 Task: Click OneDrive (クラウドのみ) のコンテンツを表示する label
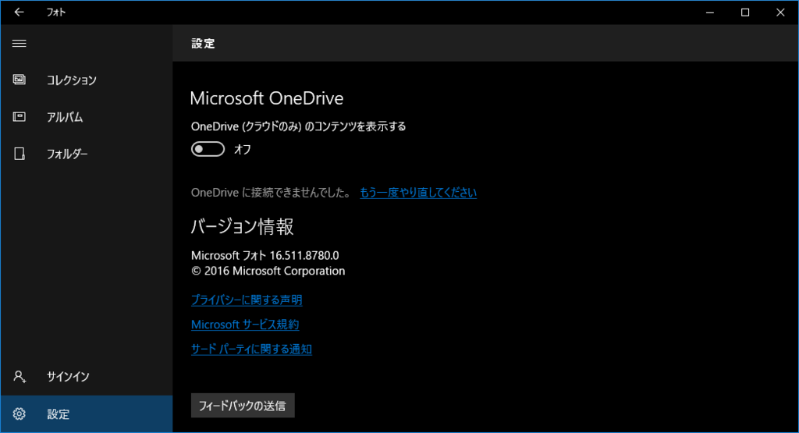pyautogui.click(x=299, y=126)
